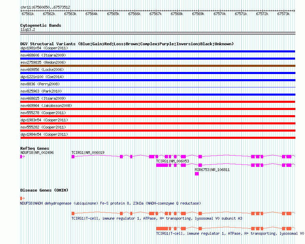Select the blue nsv468606 gain bar

tap(158, 59)
